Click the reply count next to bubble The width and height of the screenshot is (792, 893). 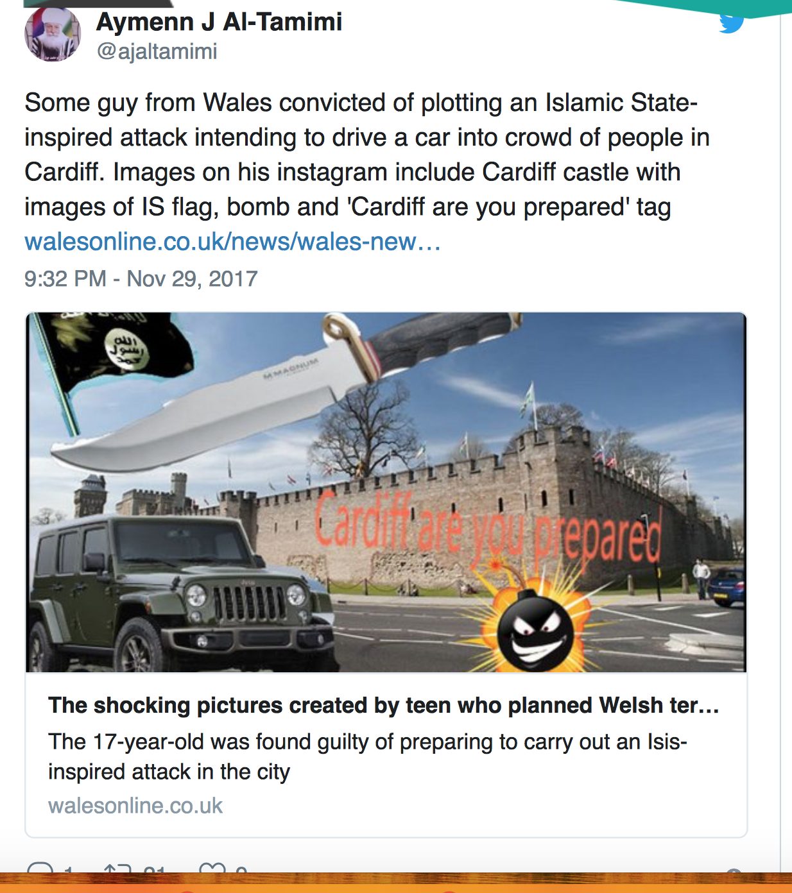point(69,870)
